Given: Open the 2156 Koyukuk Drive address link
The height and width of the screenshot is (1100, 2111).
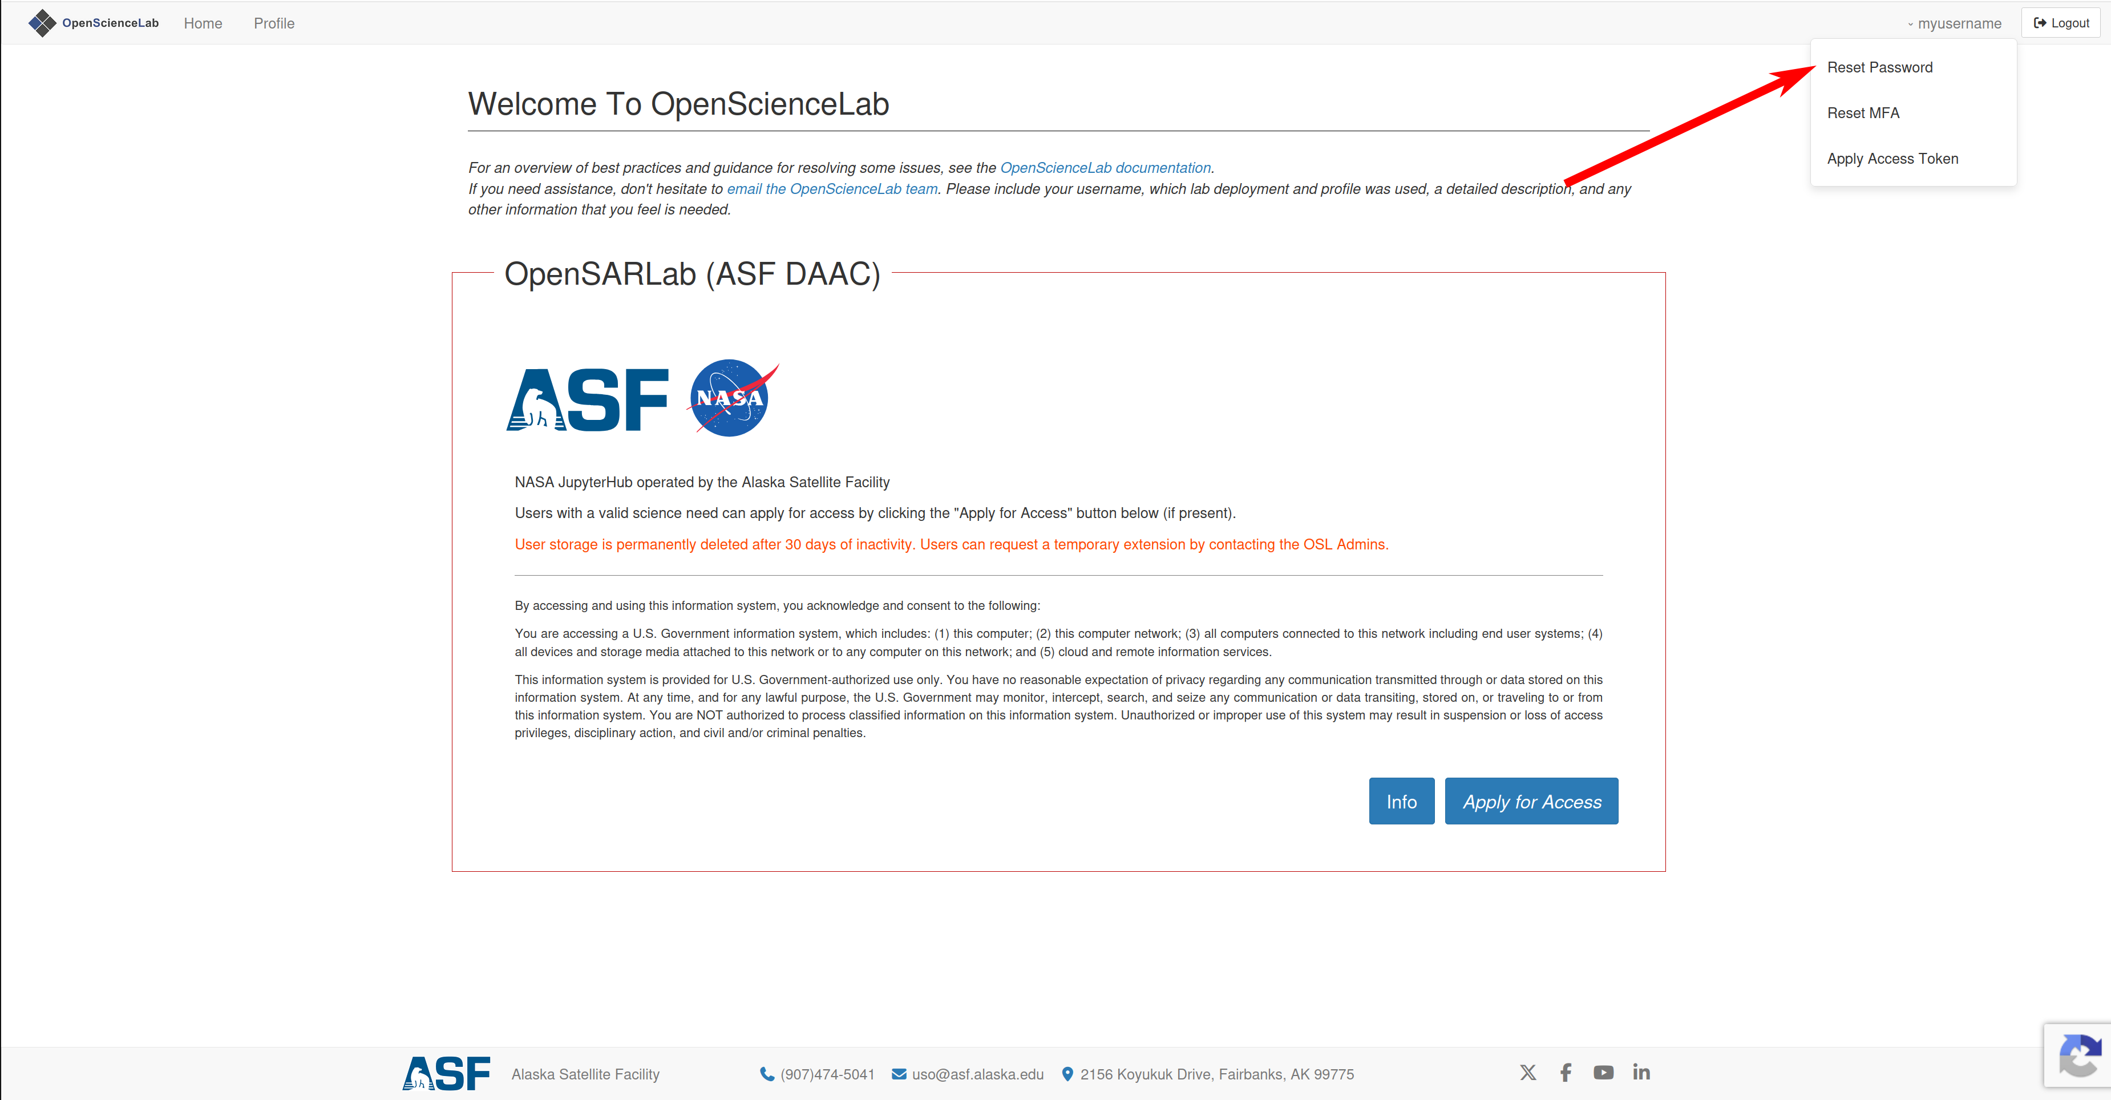Looking at the screenshot, I should pos(1217,1074).
